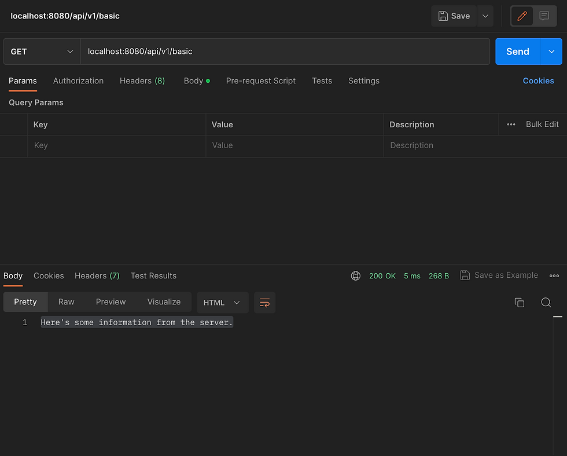Switch to the Authorization tab

[78, 81]
